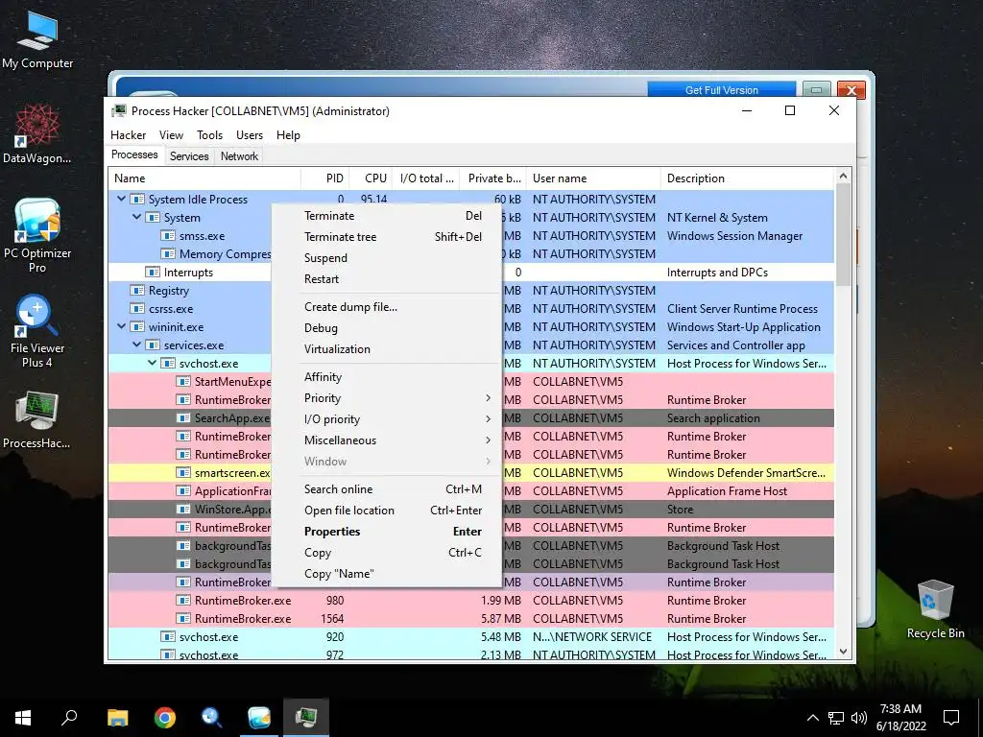Collapse the first svchost.exe tree node
Viewport: 983px width, 737px height.
pyautogui.click(x=153, y=364)
